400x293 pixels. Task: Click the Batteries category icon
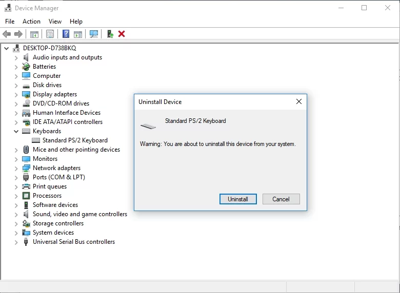(26, 67)
